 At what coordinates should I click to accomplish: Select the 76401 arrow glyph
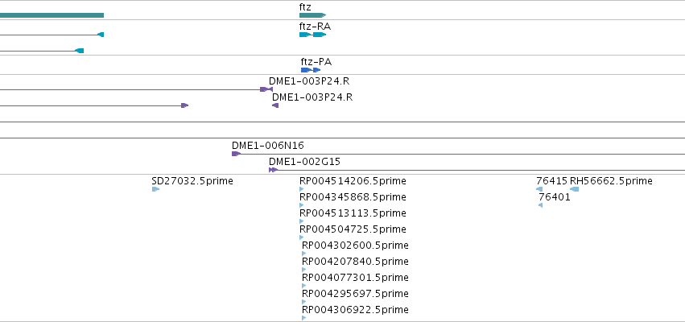pyautogui.click(x=540, y=205)
